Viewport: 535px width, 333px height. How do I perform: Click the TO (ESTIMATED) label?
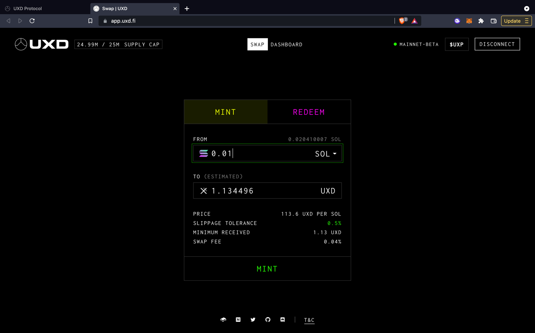[218, 176]
